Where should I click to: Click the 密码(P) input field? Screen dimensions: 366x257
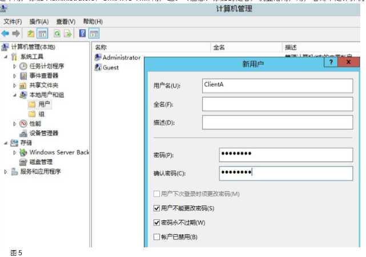point(286,155)
